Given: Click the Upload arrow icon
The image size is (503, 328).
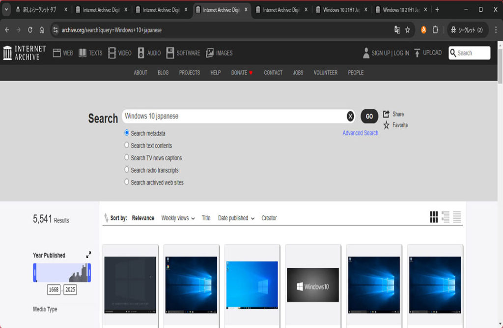Looking at the screenshot, I should pos(417,53).
